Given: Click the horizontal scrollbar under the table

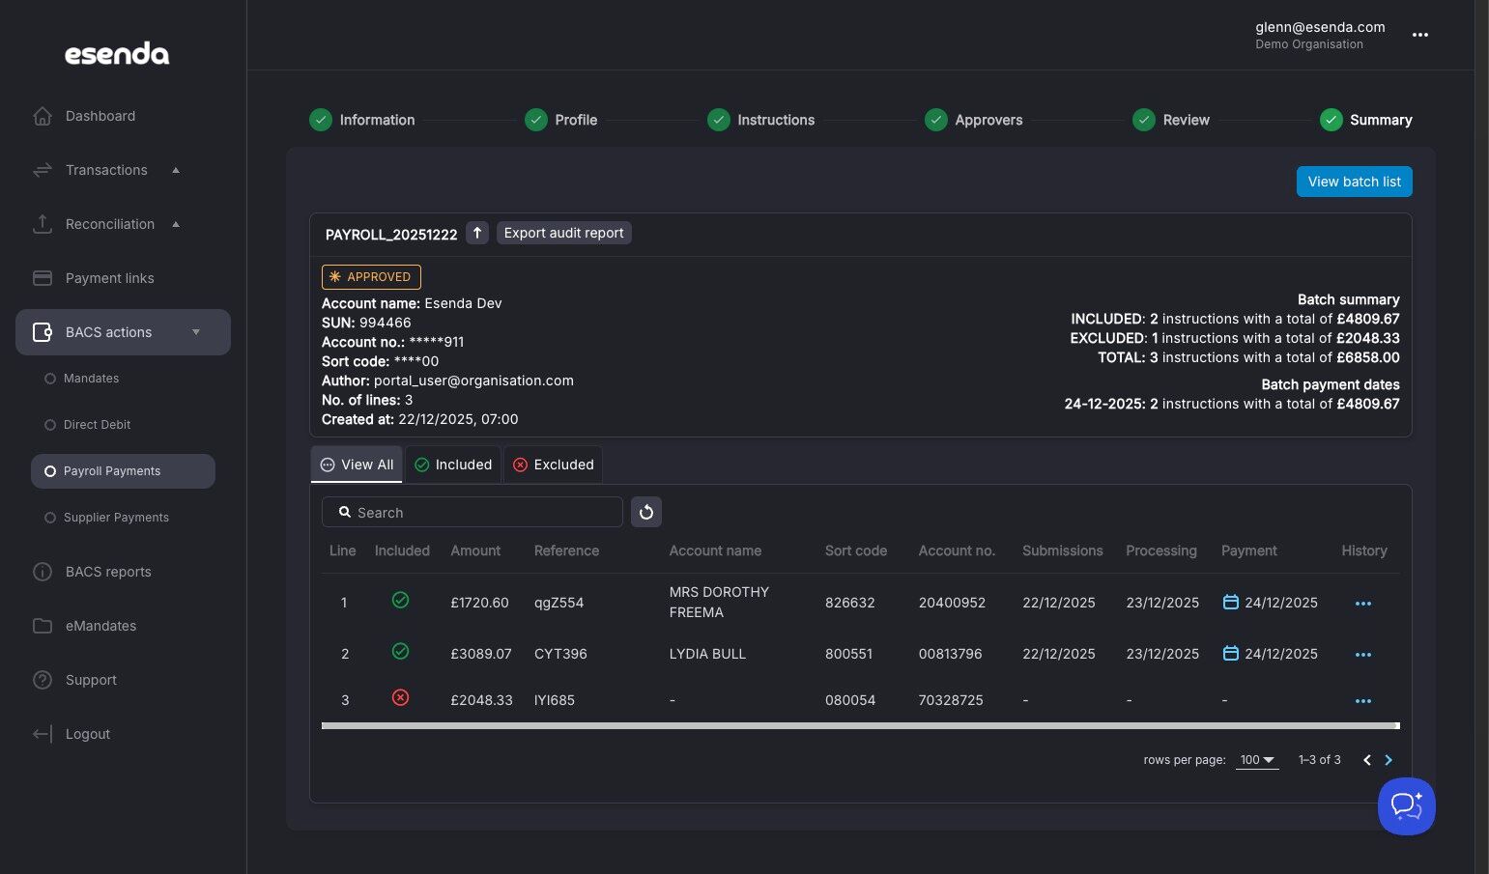Looking at the screenshot, I should [860, 725].
